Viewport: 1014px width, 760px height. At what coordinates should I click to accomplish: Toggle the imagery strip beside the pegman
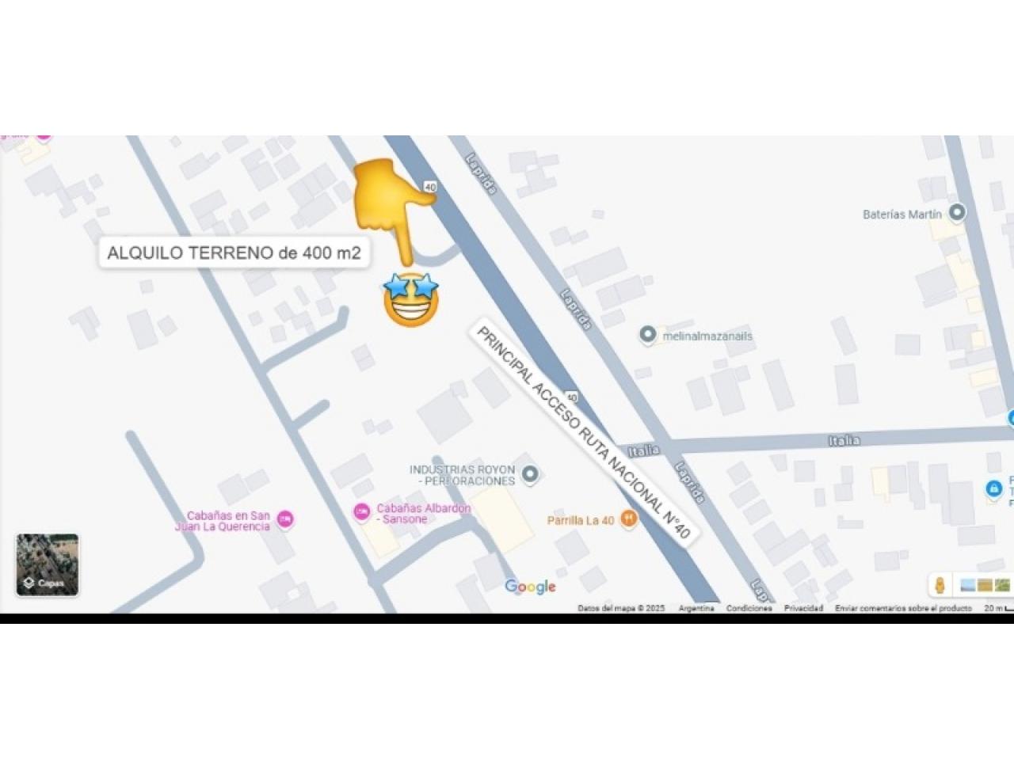pos(985,586)
